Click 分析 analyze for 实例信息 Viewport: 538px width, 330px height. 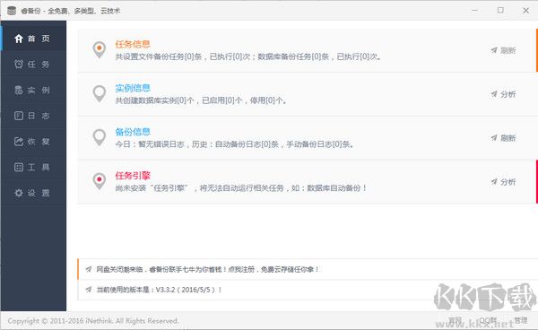click(x=503, y=94)
